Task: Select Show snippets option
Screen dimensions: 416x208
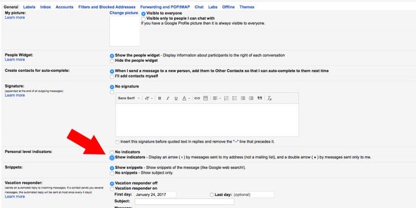Action: 112,168
